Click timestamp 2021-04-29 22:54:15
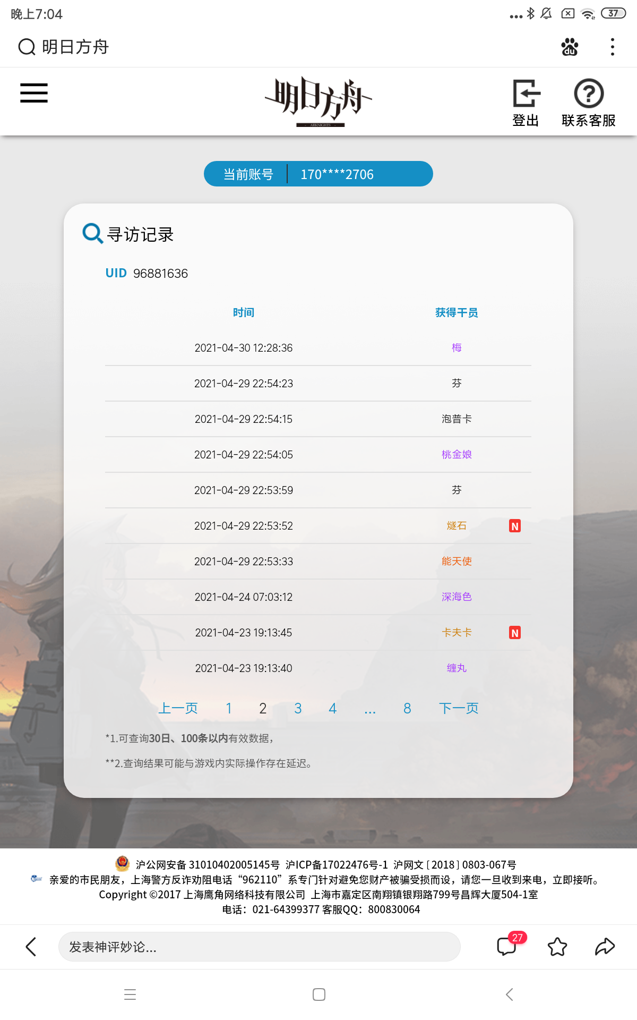Image resolution: width=637 pixels, height=1020 pixels. (x=244, y=419)
